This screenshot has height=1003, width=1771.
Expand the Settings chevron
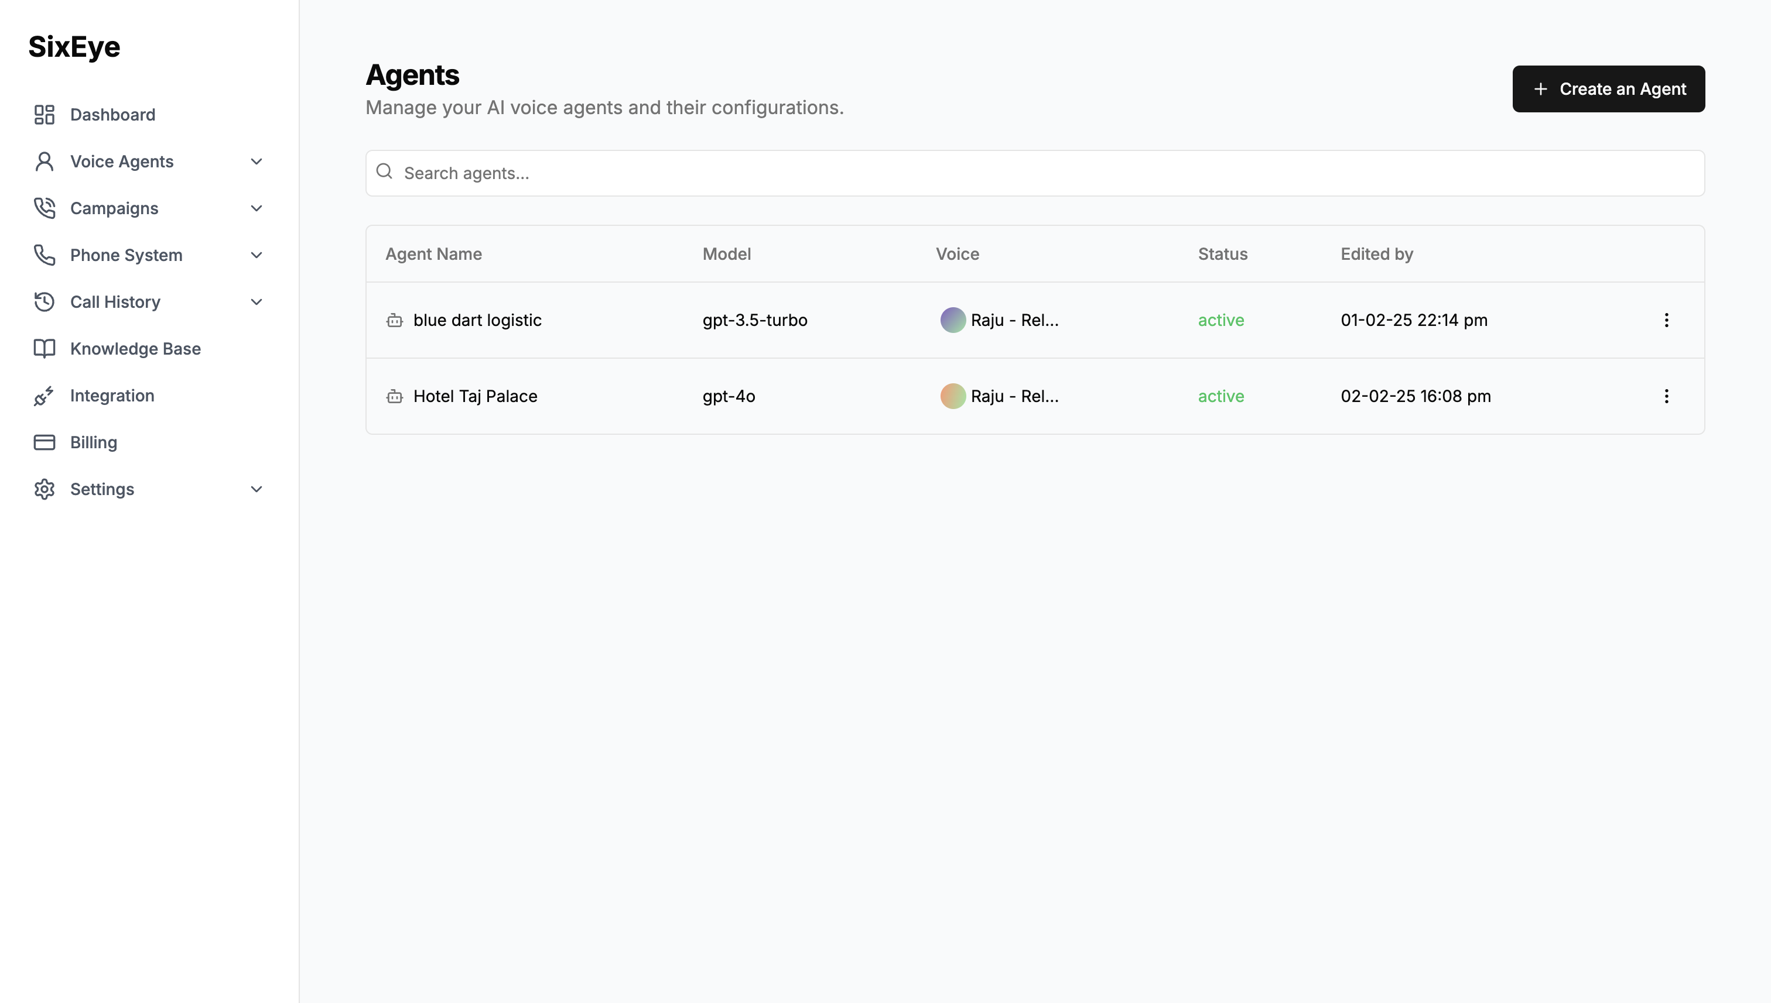pyautogui.click(x=257, y=489)
